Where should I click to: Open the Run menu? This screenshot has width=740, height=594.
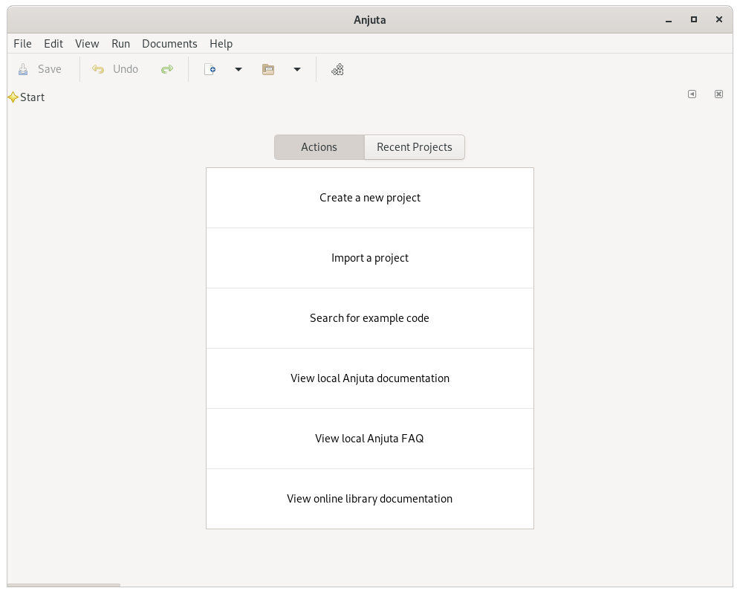(x=121, y=43)
